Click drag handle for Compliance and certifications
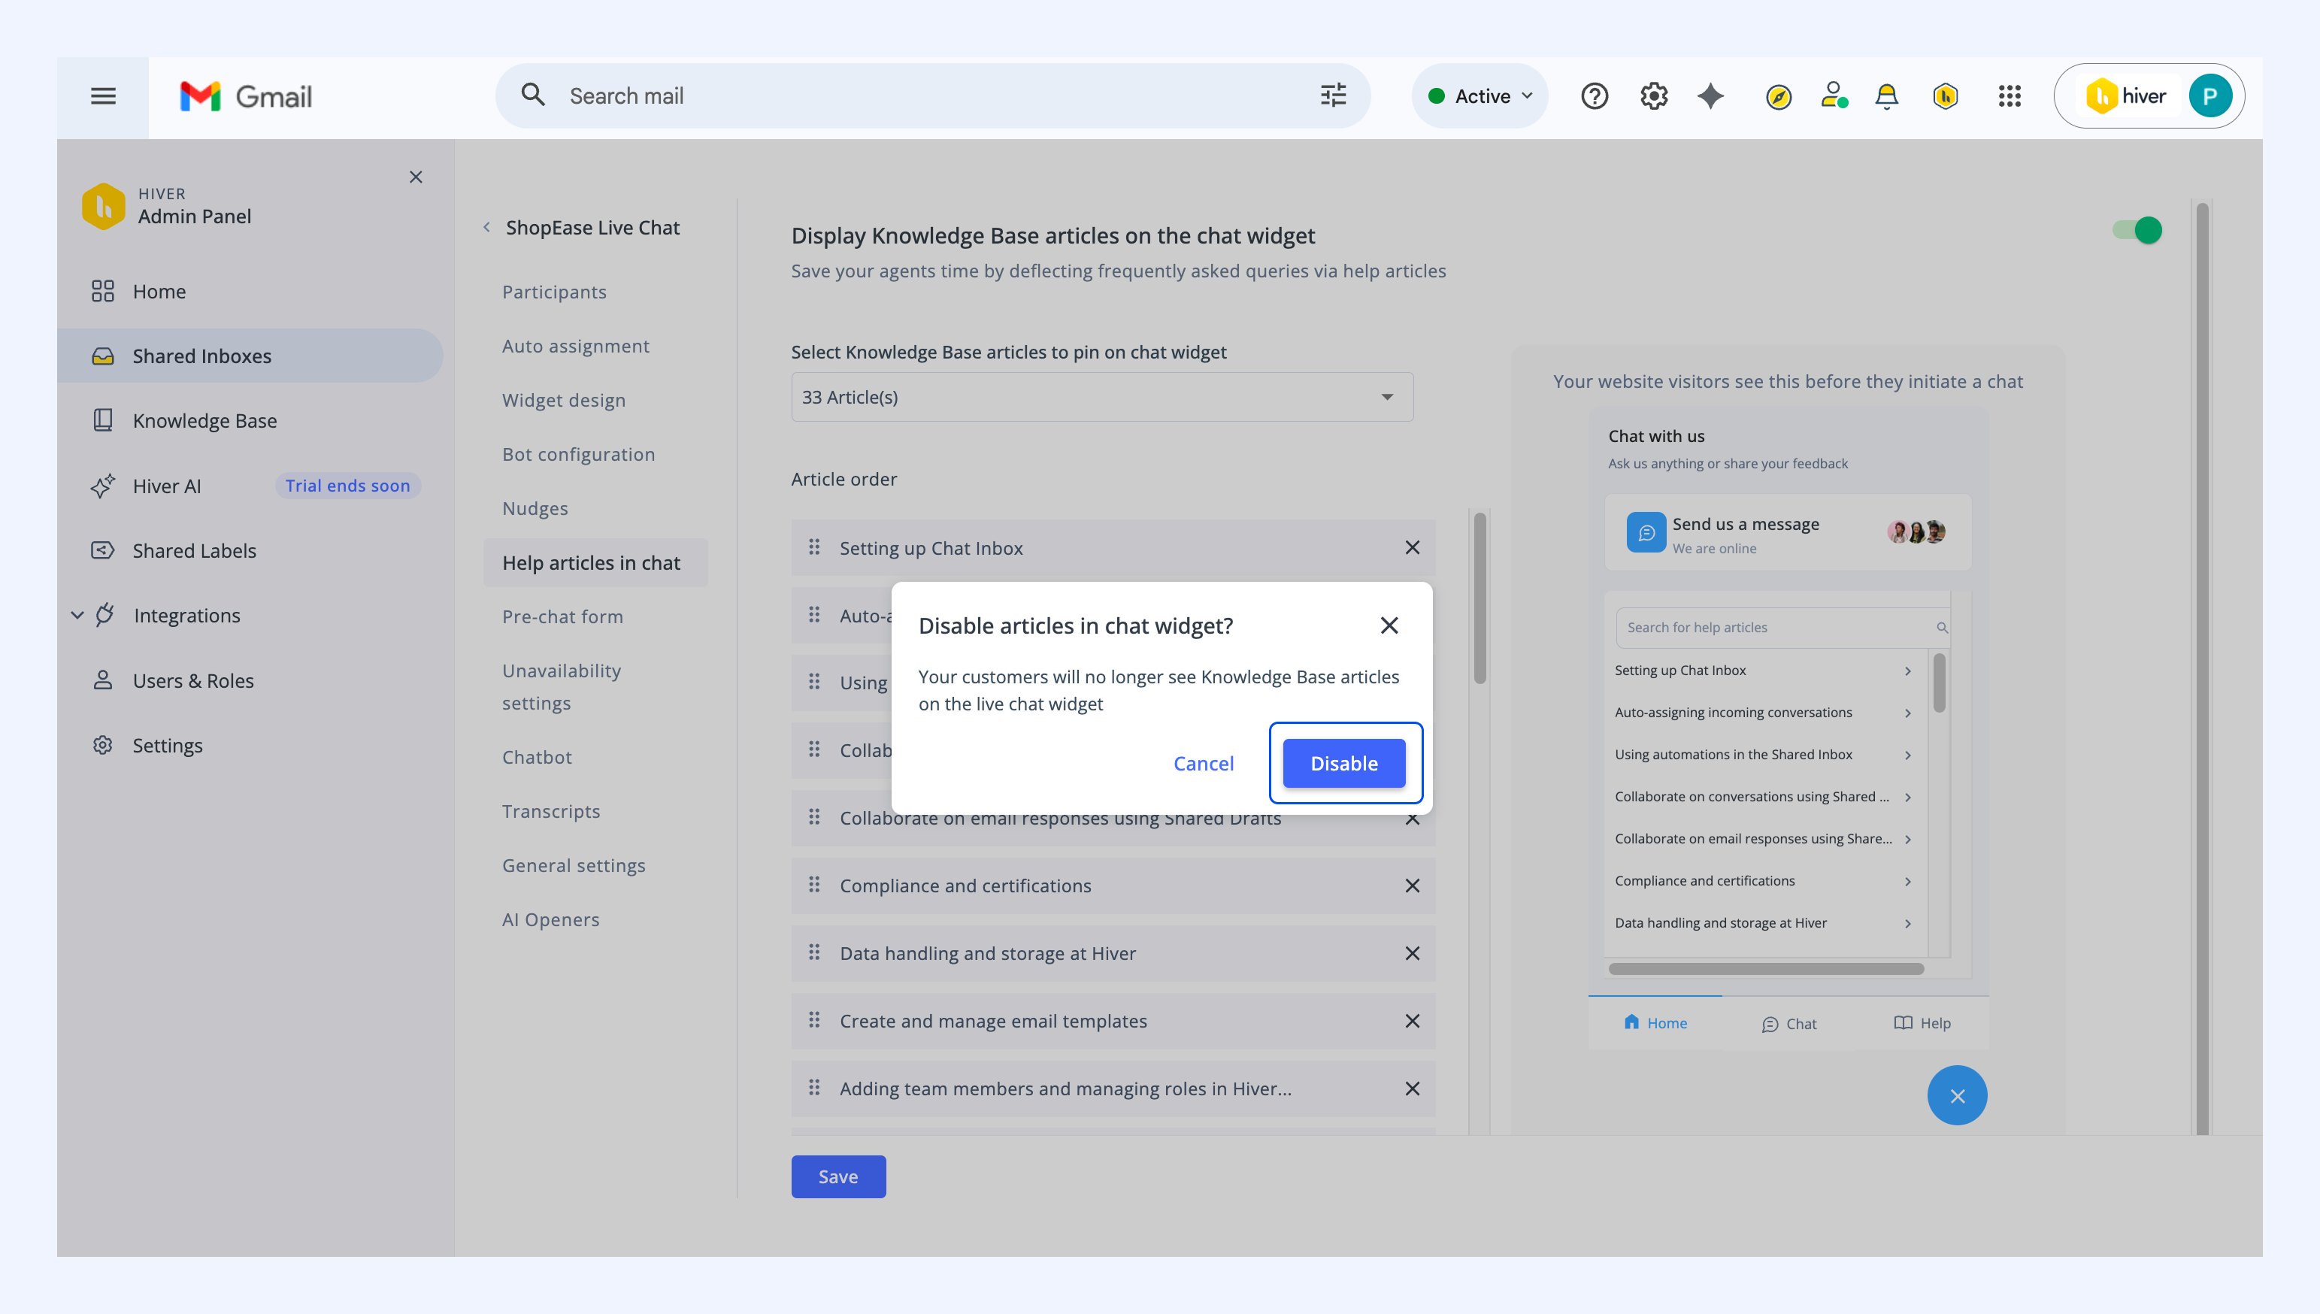The height and width of the screenshot is (1314, 2320). coord(814,885)
